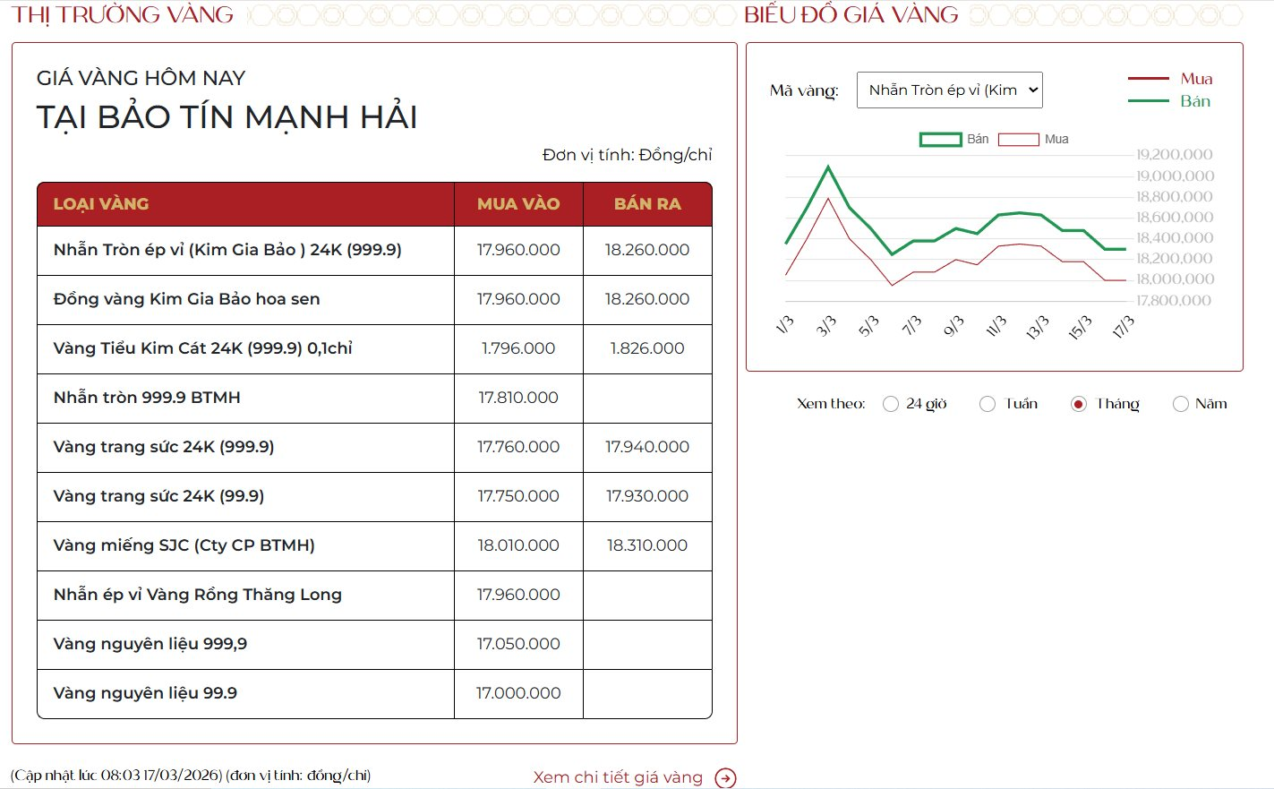Click the "THỊ TRƯỜNG VÀNG" section header
1274x789 pixels.
coord(123,14)
